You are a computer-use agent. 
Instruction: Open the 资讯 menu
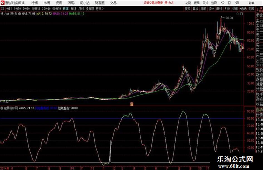59,3
